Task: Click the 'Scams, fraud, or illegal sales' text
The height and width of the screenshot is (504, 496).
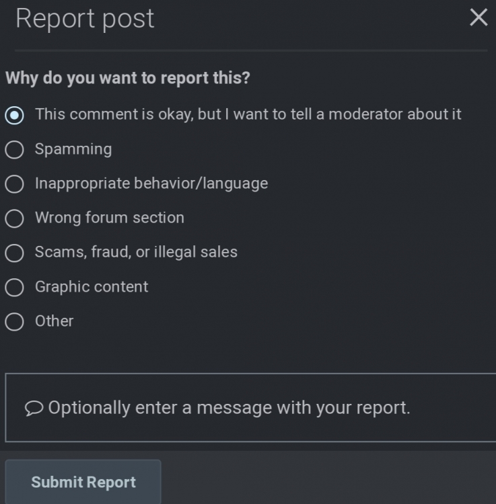Action: 136,252
